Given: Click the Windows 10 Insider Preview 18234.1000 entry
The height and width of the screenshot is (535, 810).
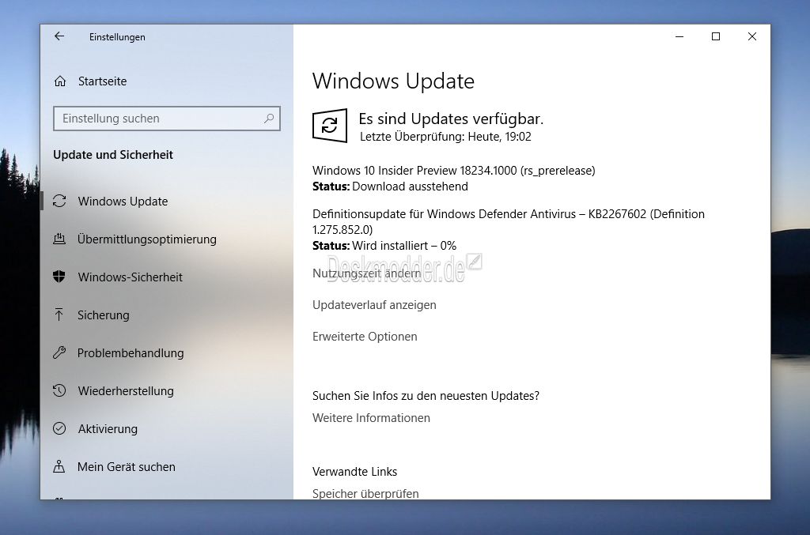Looking at the screenshot, I should click(x=453, y=171).
